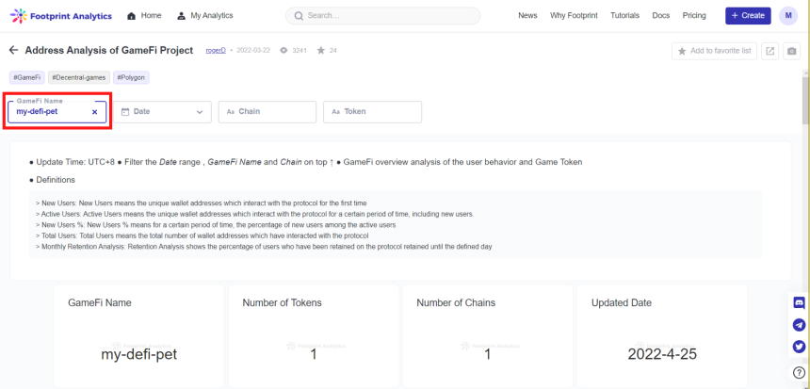Clear the my-defi-pet filter value

94,112
